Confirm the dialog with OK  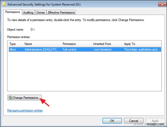[x=112, y=120]
